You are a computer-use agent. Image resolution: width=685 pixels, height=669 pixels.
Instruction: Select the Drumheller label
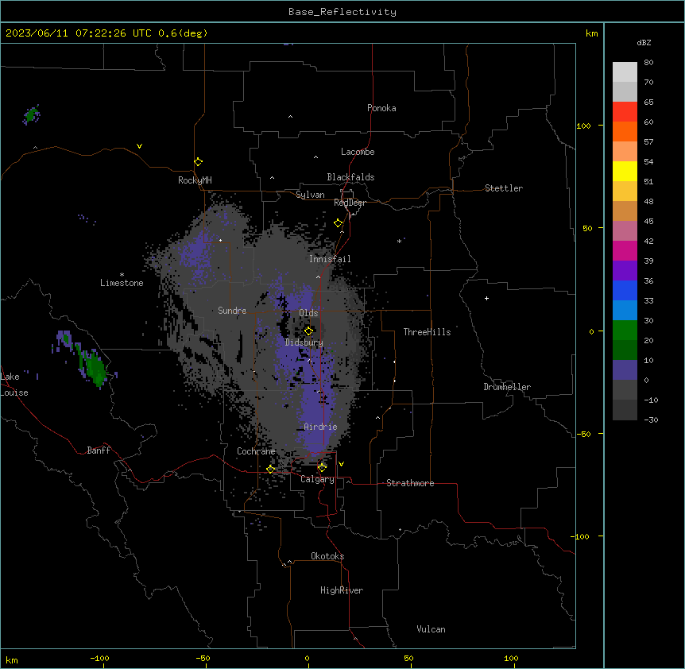tap(507, 387)
